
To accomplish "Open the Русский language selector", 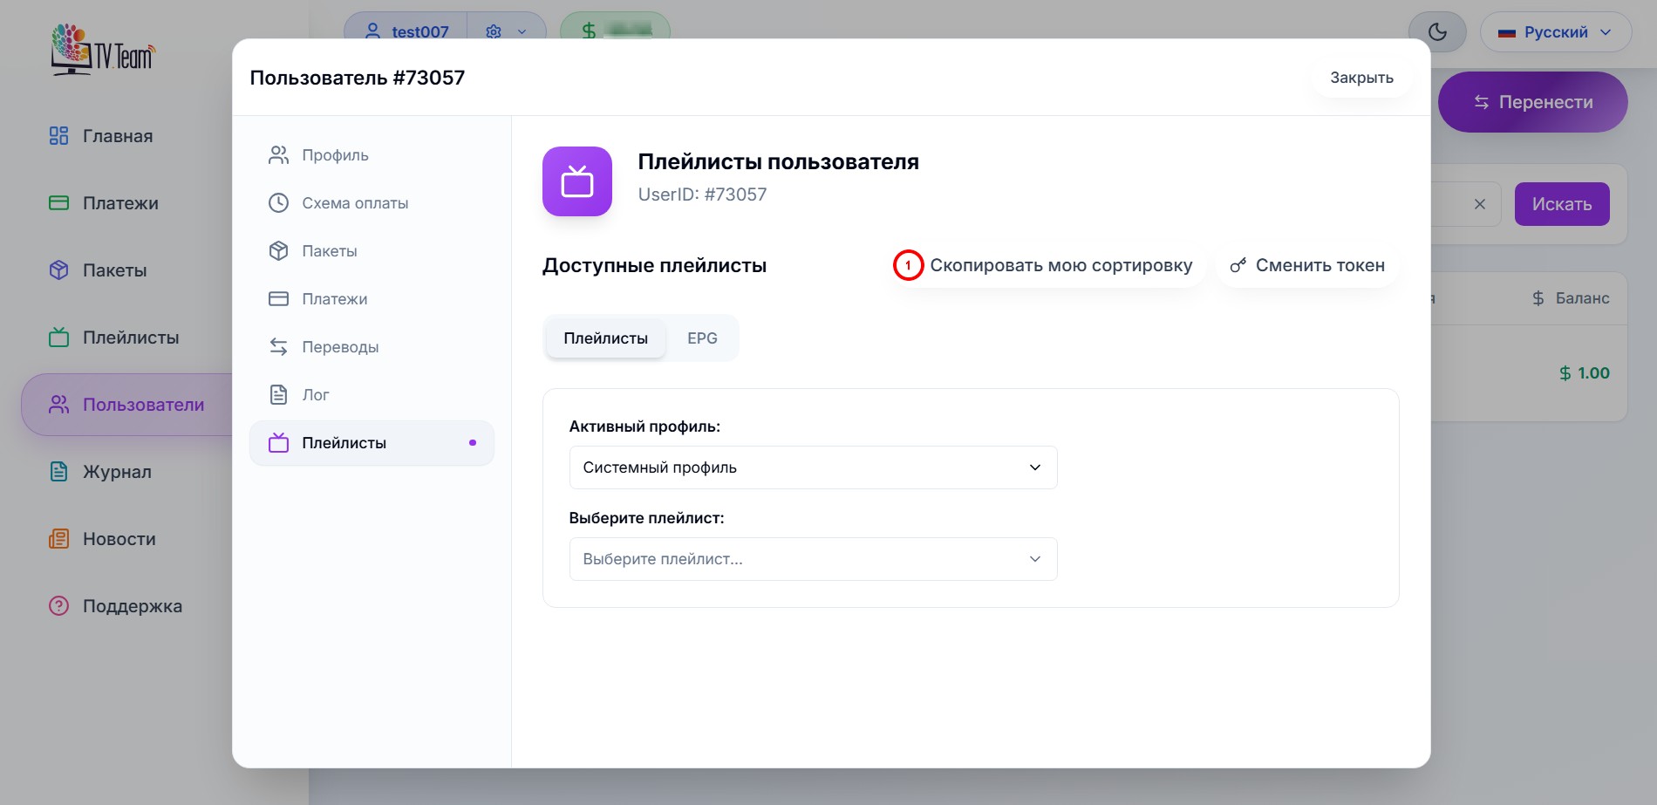I will point(1555,31).
